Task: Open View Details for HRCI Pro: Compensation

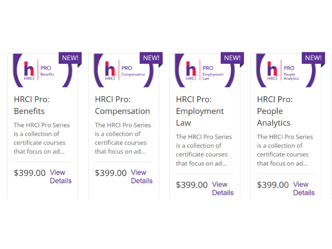Action: (142, 176)
